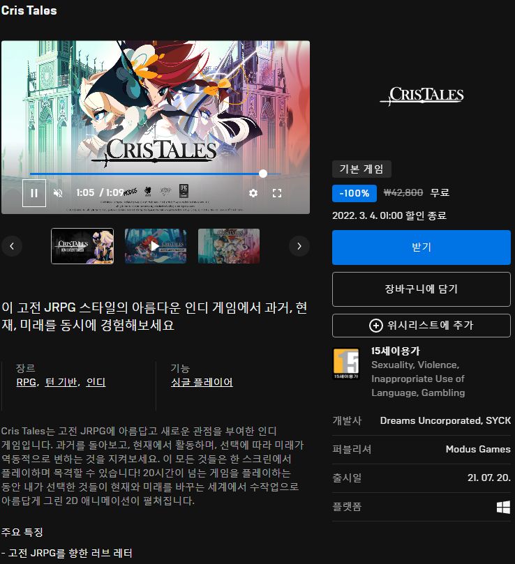Select the first Cris Tales trailer thumbnail
This screenshot has height=564, width=515.
pyautogui.click(x=82, y=246)
